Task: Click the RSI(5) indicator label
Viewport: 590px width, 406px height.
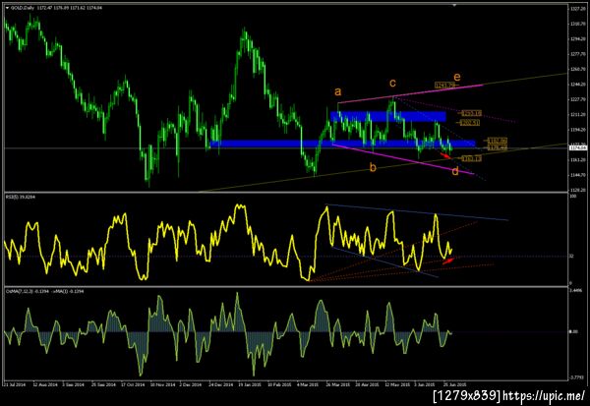Action: (21, 197)
